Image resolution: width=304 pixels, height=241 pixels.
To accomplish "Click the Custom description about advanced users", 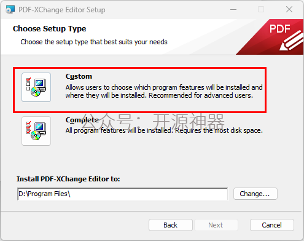I will tap(164, 92).
